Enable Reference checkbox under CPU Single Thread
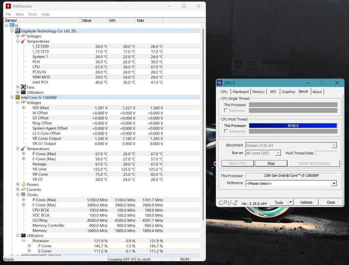This screenshot has width=349, height=265. coord(226,111)
